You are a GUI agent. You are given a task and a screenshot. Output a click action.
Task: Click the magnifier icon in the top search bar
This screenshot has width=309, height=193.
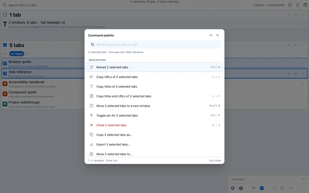5,5
